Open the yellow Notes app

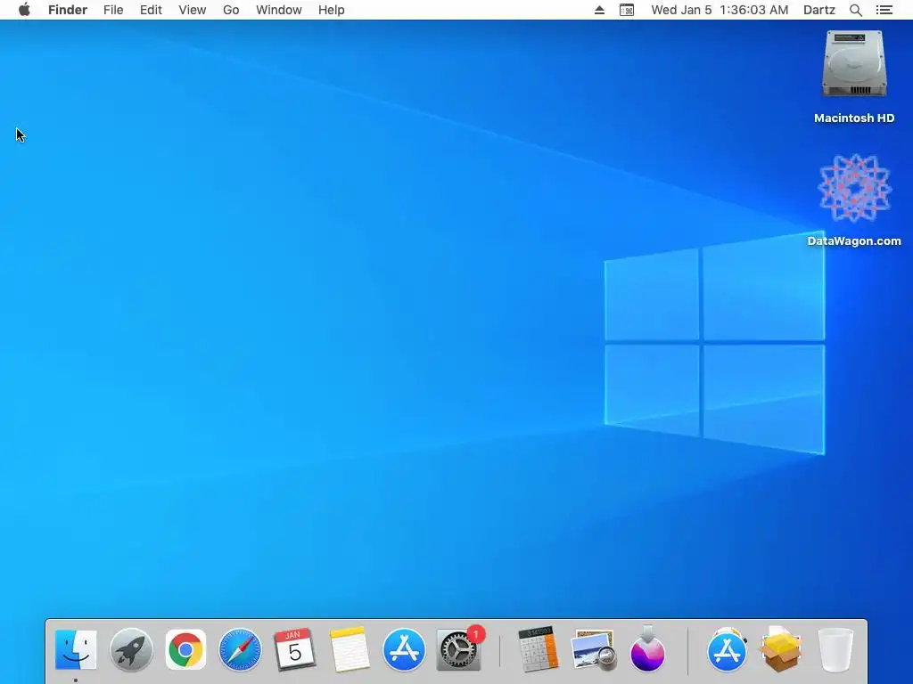[350, 649]
